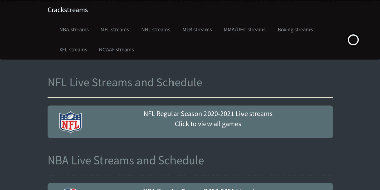Open MMA/UFC streams link
Image resolution: width=380 pixels, height=190 pixels.
245,30
